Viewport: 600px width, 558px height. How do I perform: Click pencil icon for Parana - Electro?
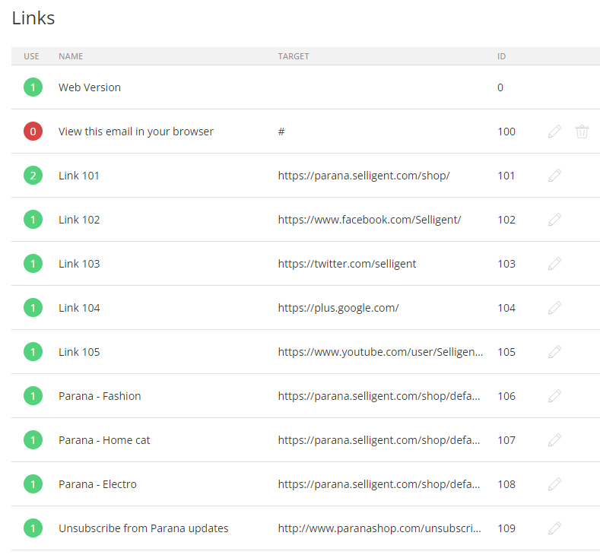pos(554,484)
